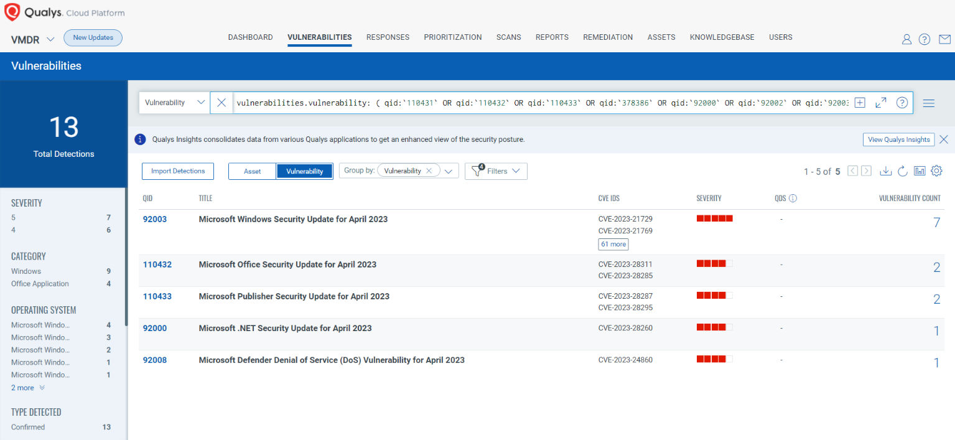Viewport: 955px width, 440px height.
Task: Open QID 92003 link
Action: pos(155,219)
